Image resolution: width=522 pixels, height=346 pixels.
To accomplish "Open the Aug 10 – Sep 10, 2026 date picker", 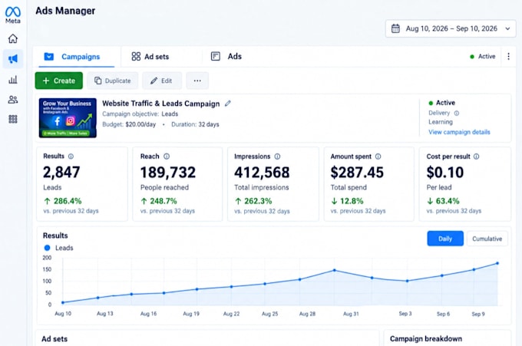I will pyautogui.click(x=451, y=28).
